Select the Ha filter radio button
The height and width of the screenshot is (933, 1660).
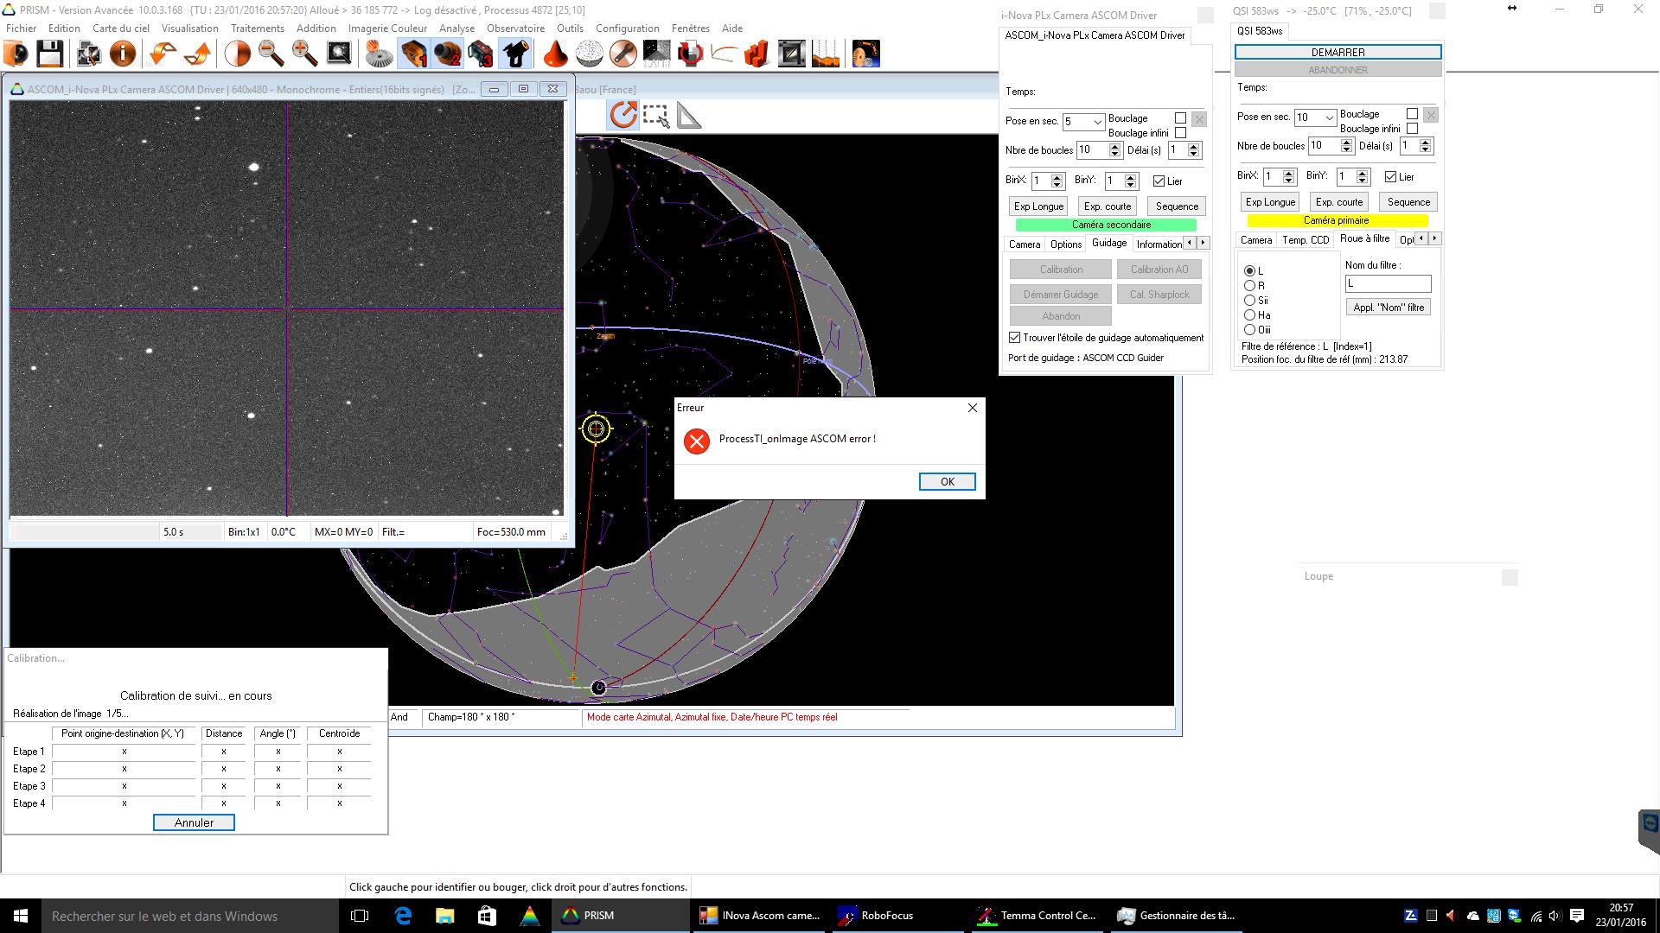[1249, 315]
